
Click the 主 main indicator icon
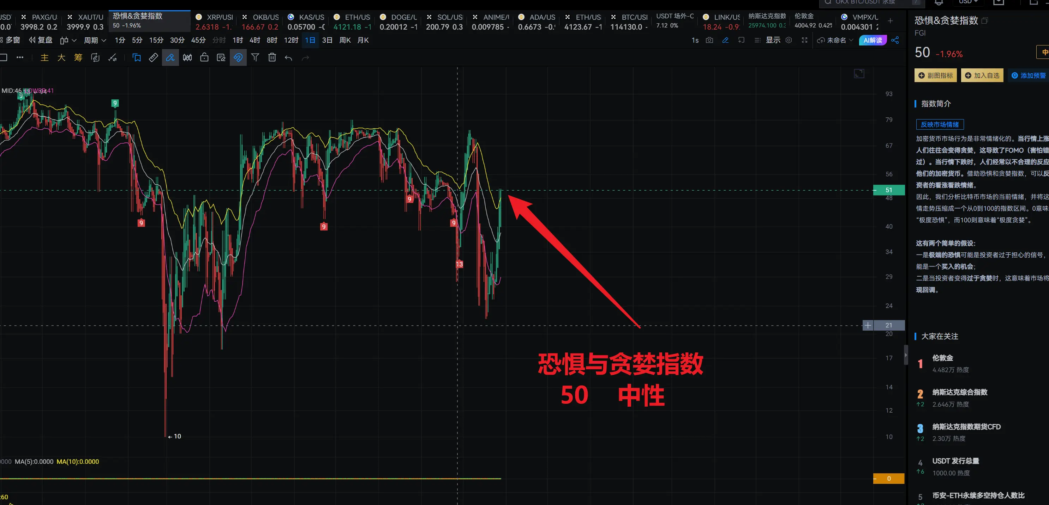point(44,58)
